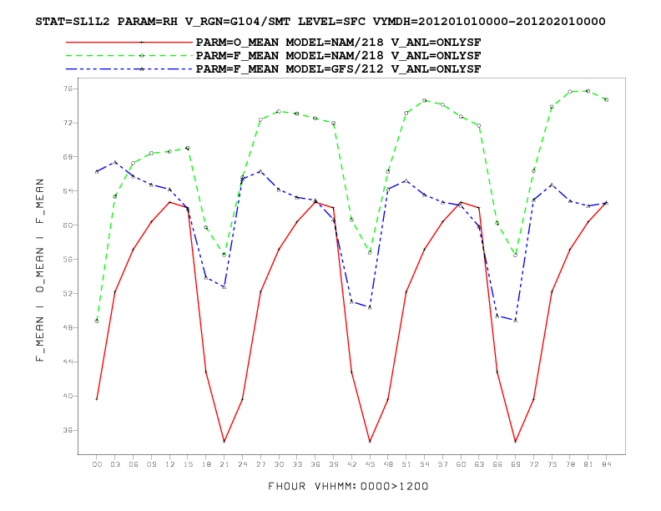Click forecast hour 42 on the horizontal axis
The image size is (661, 511).
[x=351, y=464]
